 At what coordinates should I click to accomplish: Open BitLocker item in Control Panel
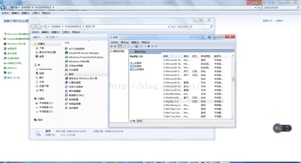pyautogui.click(x=16, y=34)
